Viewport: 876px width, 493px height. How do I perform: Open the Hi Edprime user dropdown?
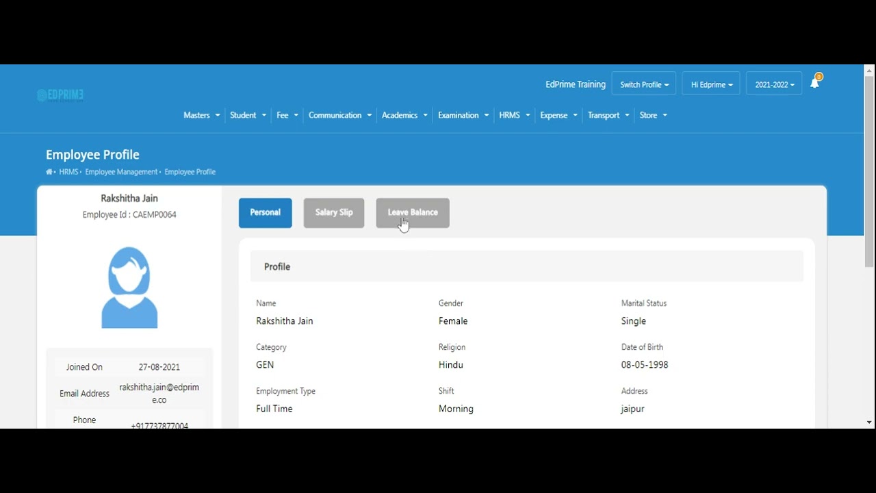point(711,84)
